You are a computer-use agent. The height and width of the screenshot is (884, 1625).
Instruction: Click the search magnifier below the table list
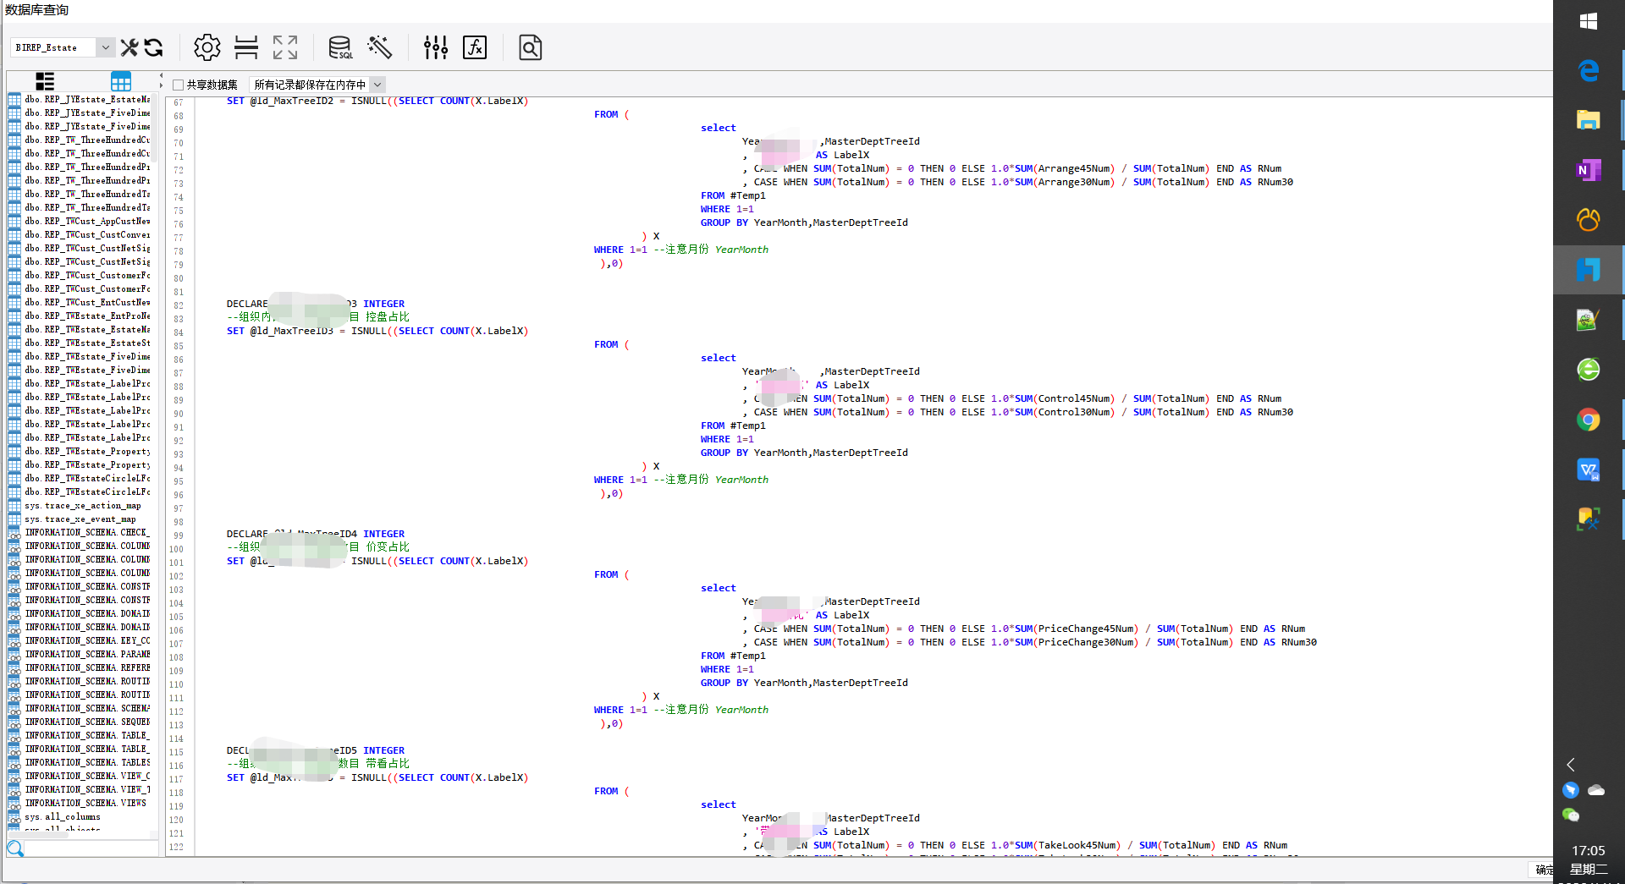tap(15, 848)
